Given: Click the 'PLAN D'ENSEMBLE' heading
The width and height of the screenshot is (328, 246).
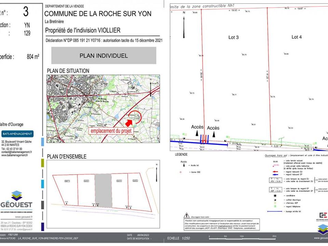Looking at the screenshot, I should pyautogui.click(x=67, y=156).
